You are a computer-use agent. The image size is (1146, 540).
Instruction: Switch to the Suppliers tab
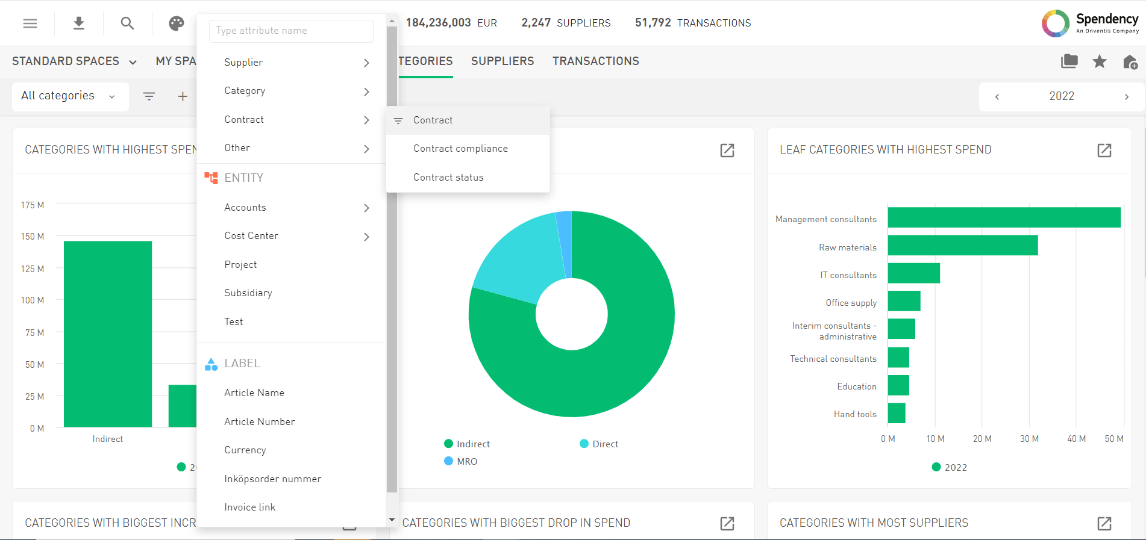pyautogui.click(x=502, y=61)
